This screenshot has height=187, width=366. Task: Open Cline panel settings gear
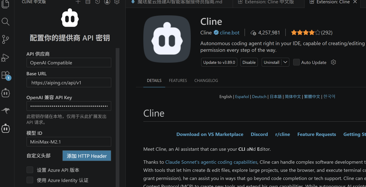click(x=117, y=2)
